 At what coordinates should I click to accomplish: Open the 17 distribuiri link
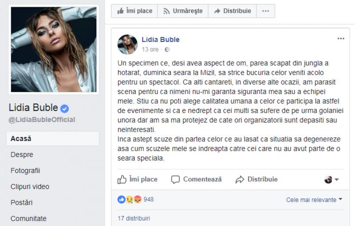point(134,218)
